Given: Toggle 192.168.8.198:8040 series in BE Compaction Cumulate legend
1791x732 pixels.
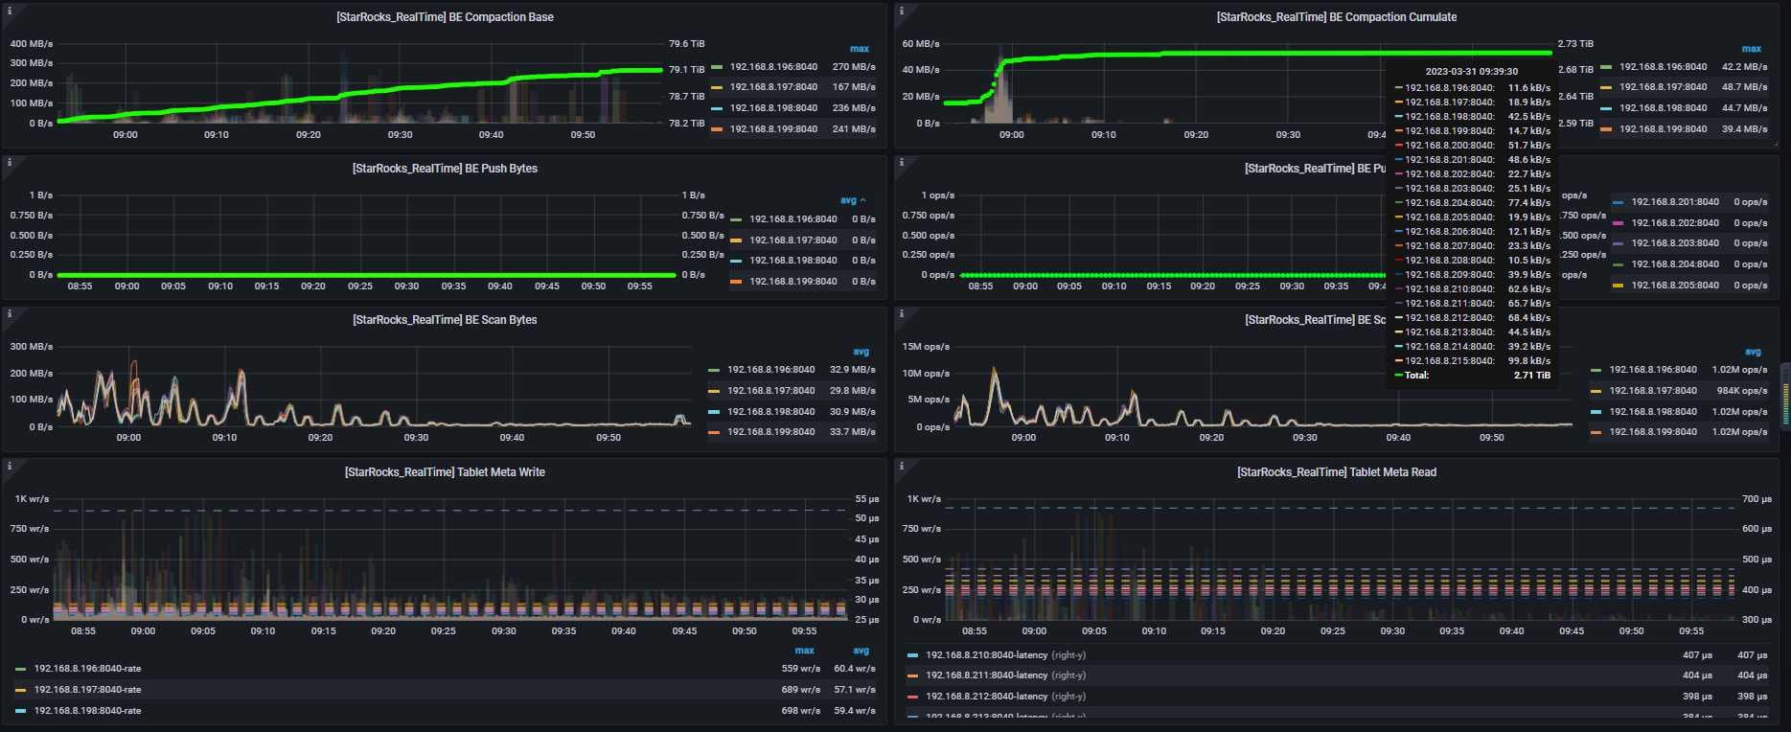Looking at the screenshot, I should click(1664, 108).
